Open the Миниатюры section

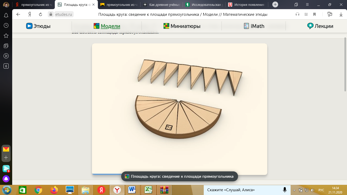point(182,26)
